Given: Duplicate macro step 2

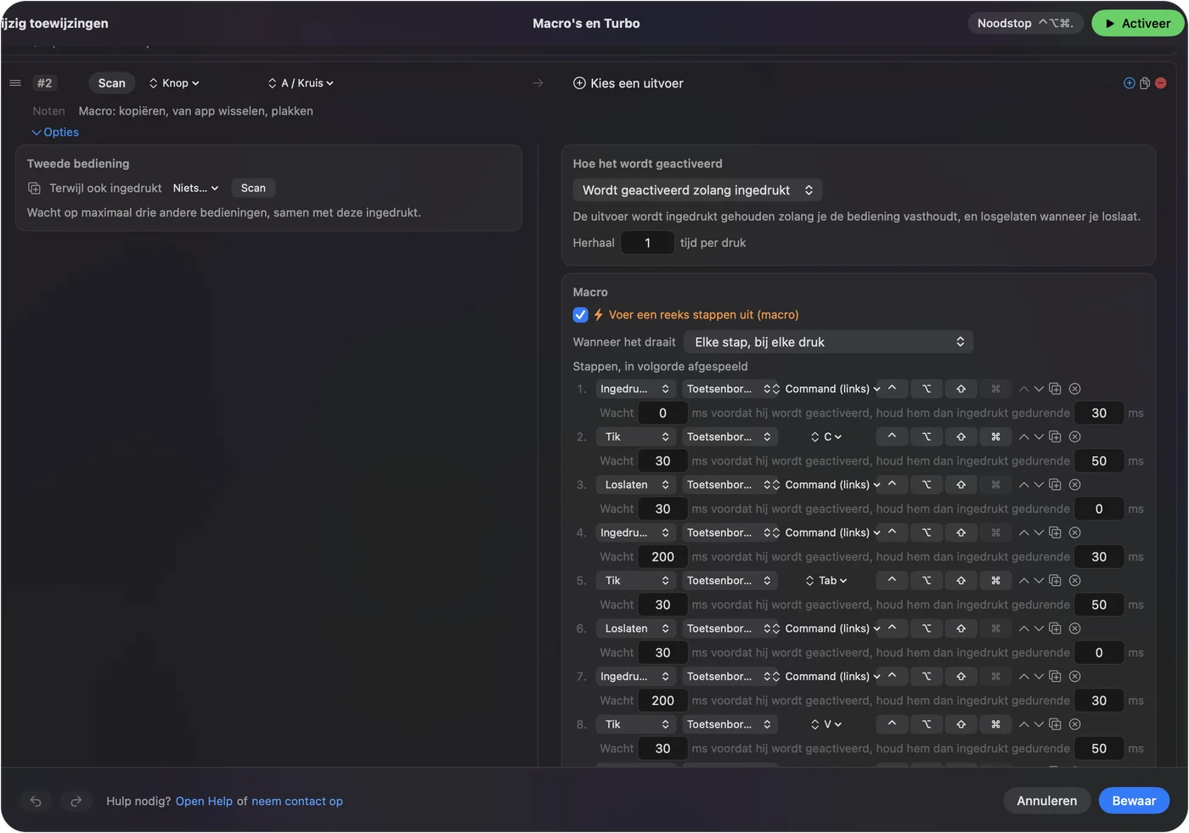Looking at the screenshot, I should click(1056, 436).
